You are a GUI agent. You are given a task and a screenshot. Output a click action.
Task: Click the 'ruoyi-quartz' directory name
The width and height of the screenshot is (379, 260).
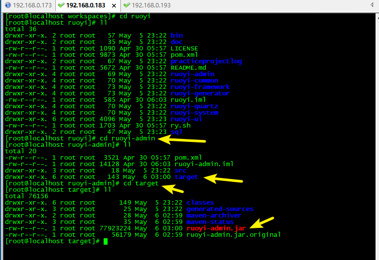[x=194, y=106]
